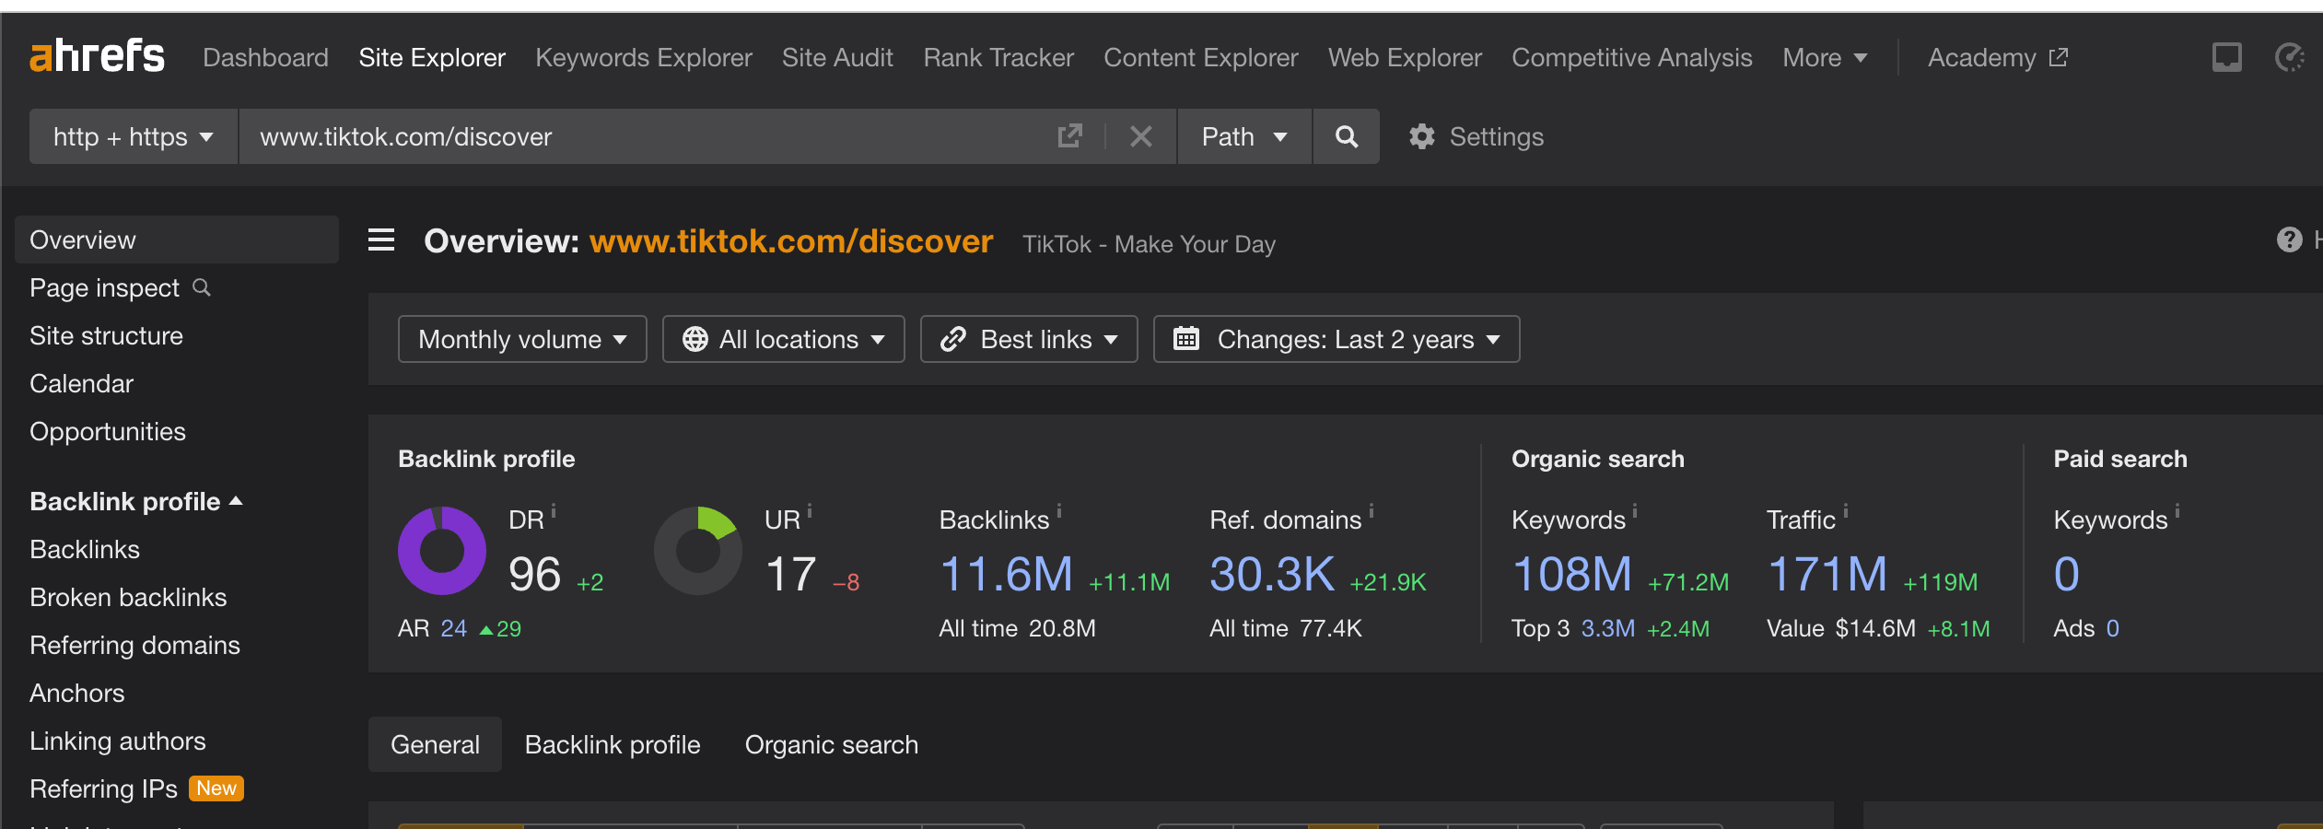The height and width of the screenshot is (829, 2323).
Task: Select Overview in sidebar
Action: coord(177,239)
